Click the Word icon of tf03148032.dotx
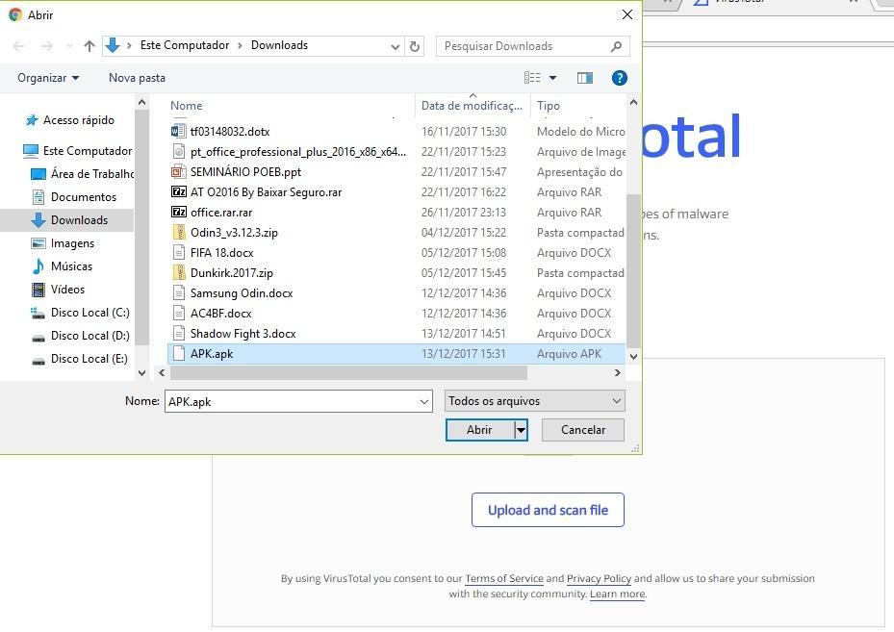The height and width of the screenshot is (632, 894). pos(178,131)
